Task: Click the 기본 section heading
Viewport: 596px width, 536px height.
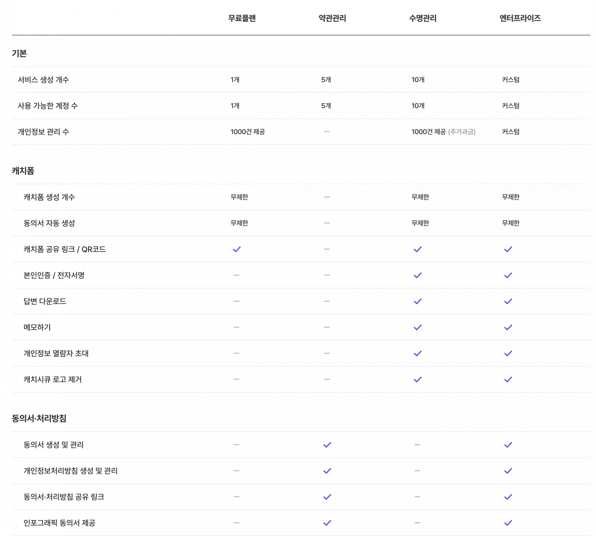Action: point(19,54)
